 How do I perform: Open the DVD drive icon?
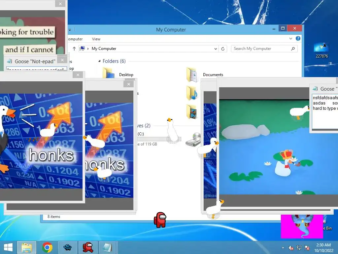pyautogui.click(x=193, y=140)
